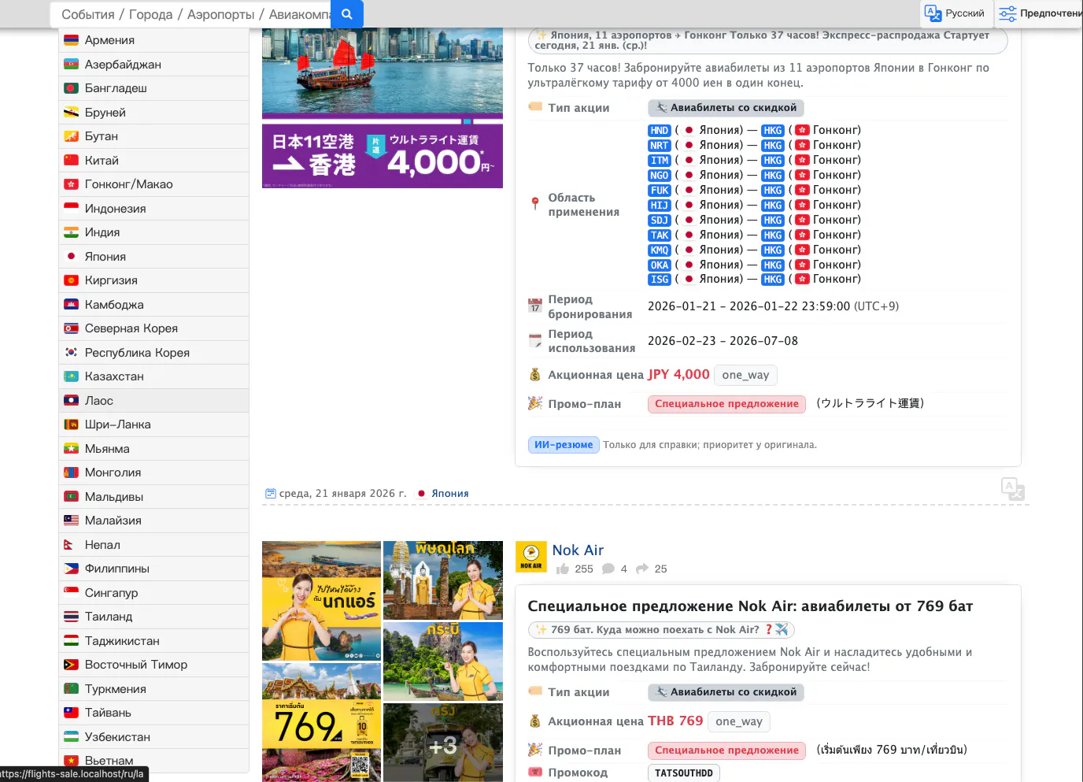Open the 769 baht promo image thumbnail
Image resolution: width=1083 pixels, height=782 pixels.
coord(321,722)
